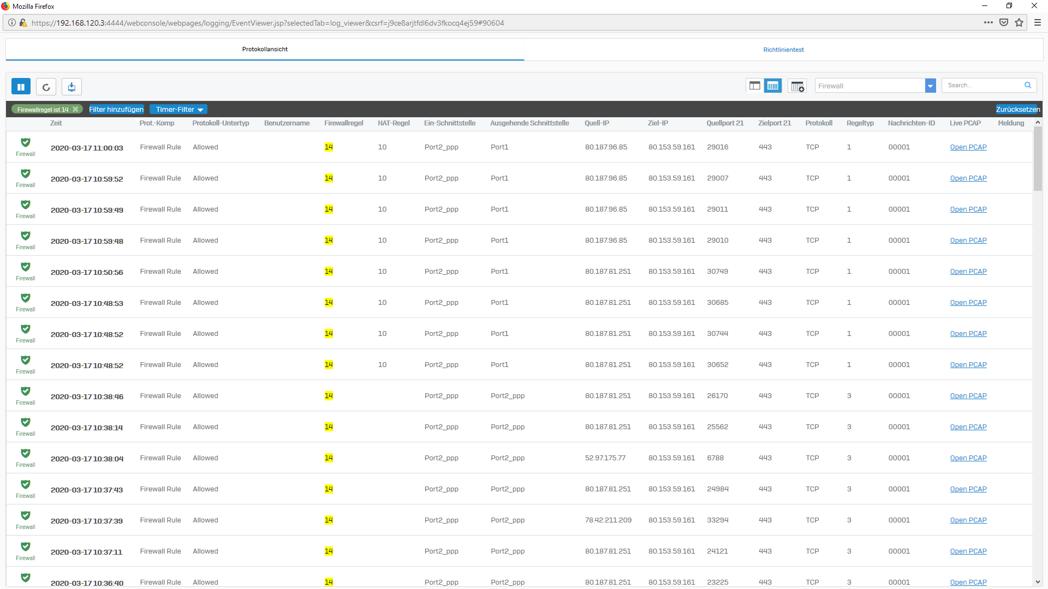Image resolution: width=1048 pixels, height=589 pixels.
Task: Click the Live PCAP column header
Action: 965,123
